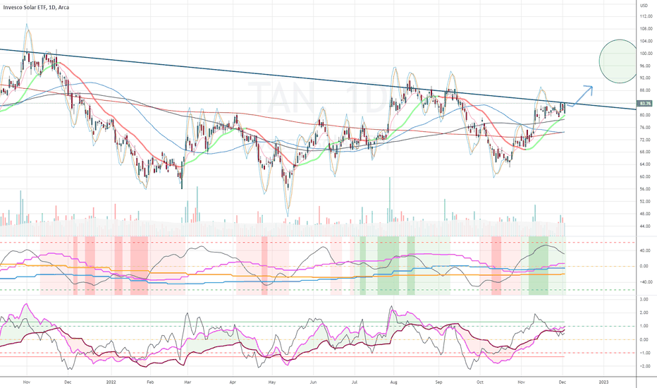The image size is (657, 388).
Task: Click the 112.00 price axis label
Action: (646, 16)
